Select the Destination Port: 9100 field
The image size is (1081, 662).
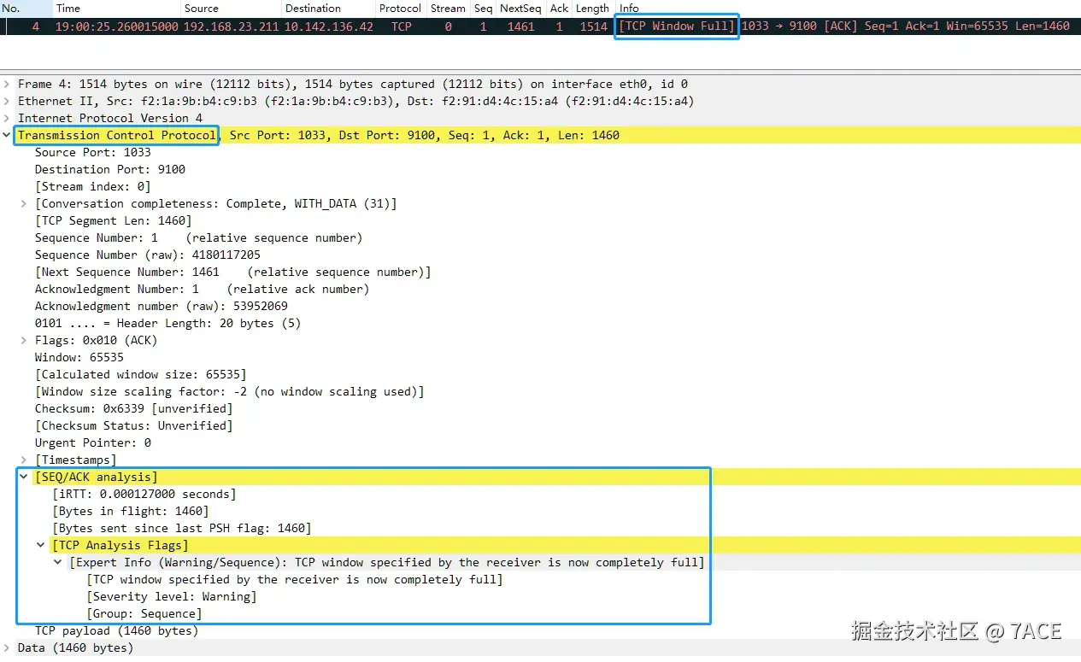[x=109, y=169]
